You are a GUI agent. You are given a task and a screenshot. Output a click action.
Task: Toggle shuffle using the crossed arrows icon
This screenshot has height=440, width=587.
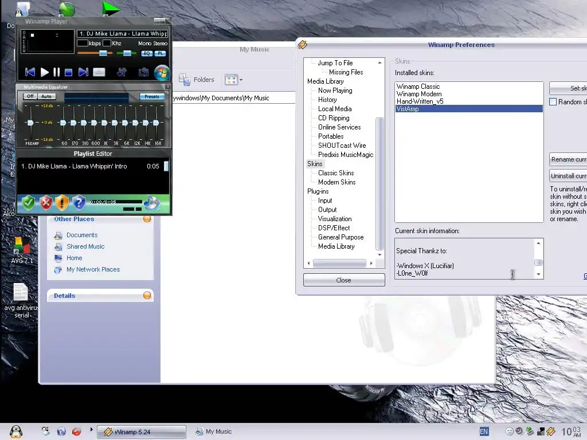pyautogui.click(x=122, y=72)
